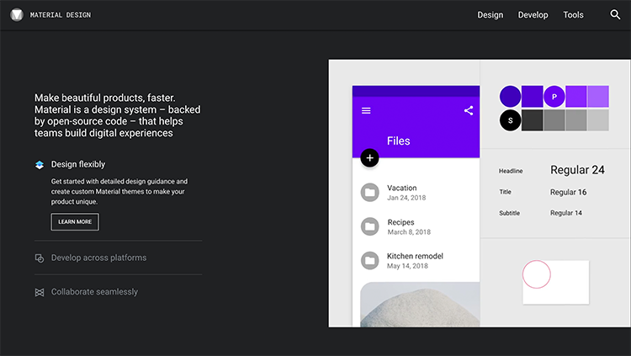Click the black plus floating action button
The height and width of the screenshot is (356, 631).
click(370, 158)
